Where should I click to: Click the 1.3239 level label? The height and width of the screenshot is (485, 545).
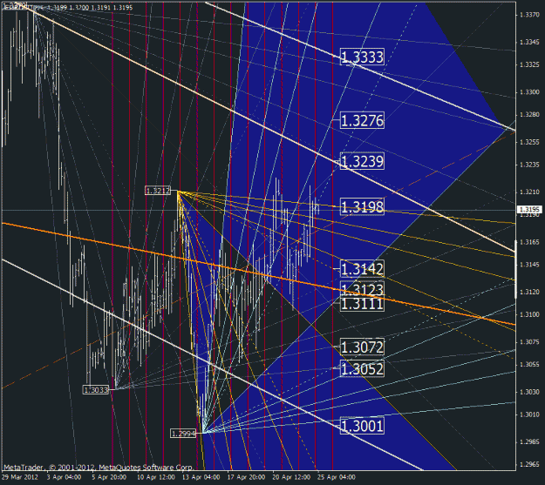pos(362,161)
